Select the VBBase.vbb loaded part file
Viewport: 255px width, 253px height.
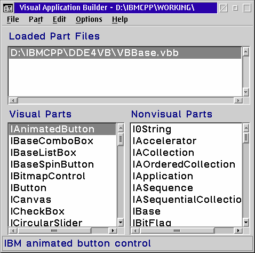coord(125,53)
